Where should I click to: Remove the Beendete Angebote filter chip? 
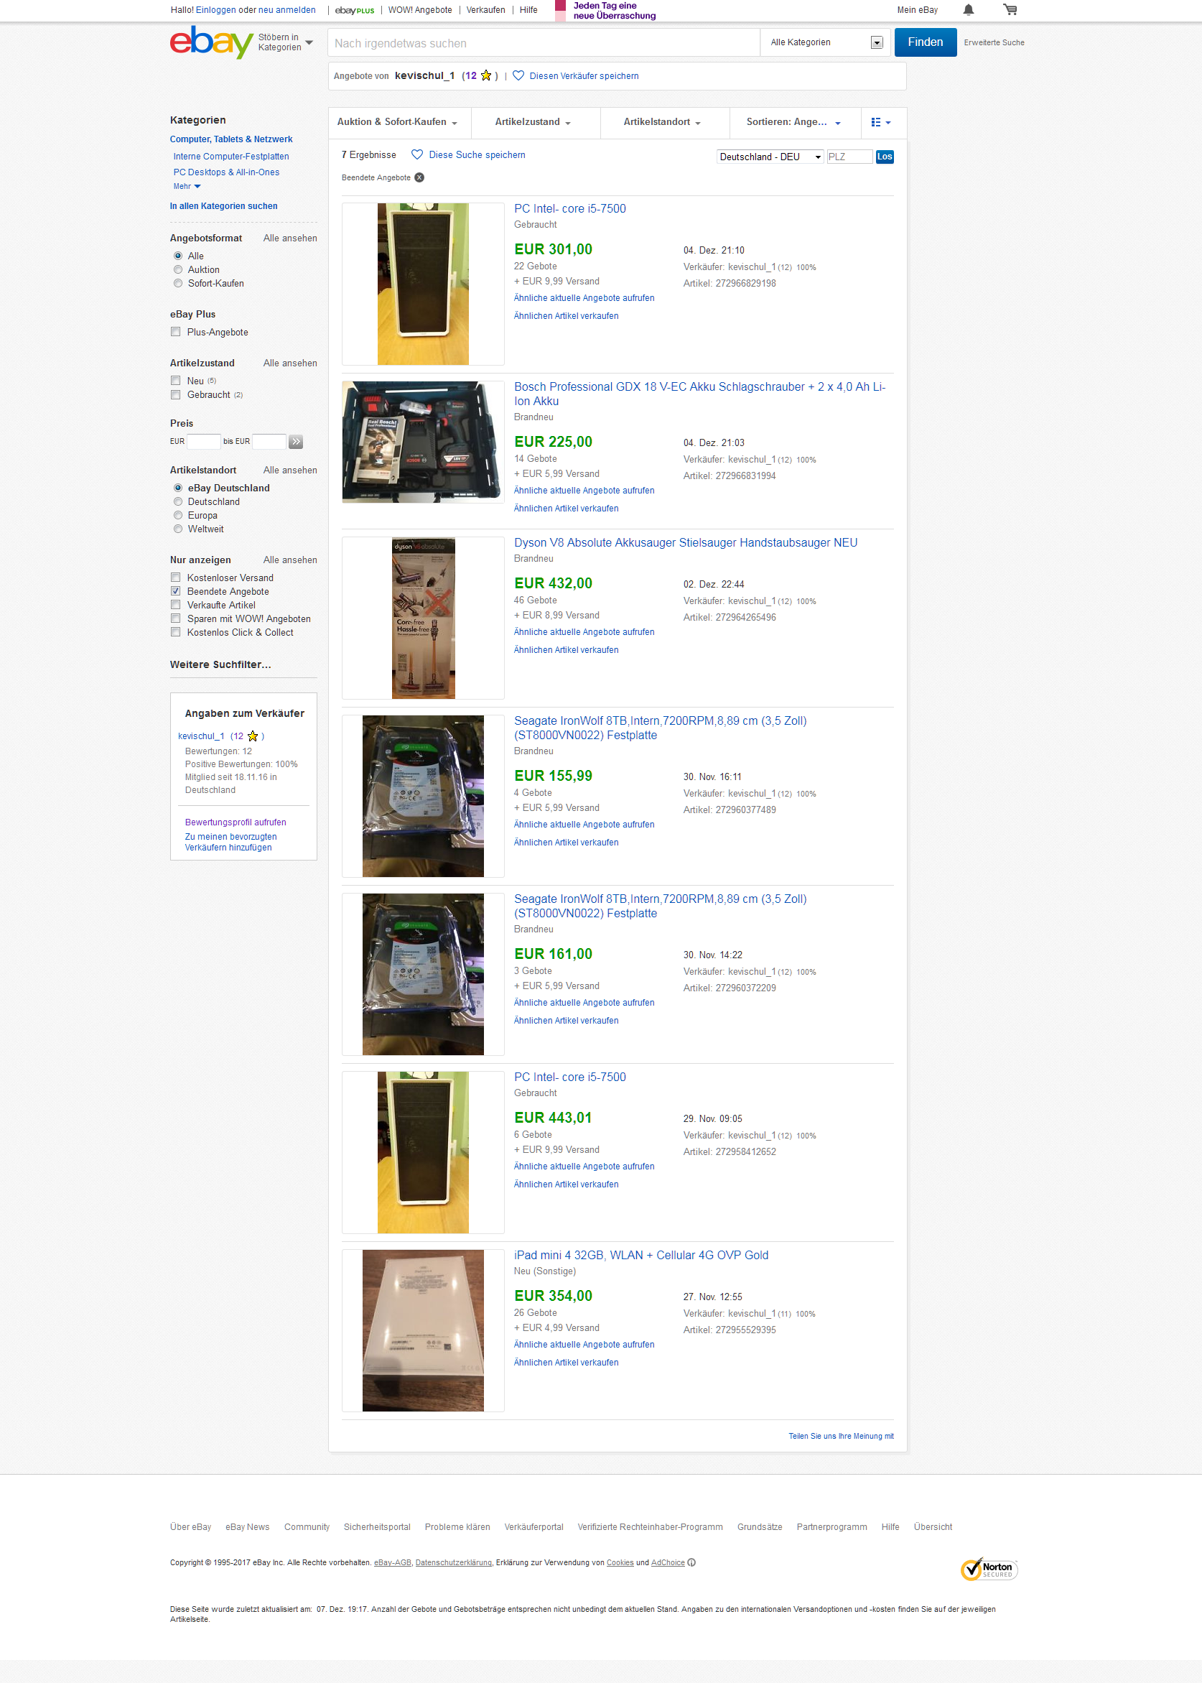tap(419, 177)
